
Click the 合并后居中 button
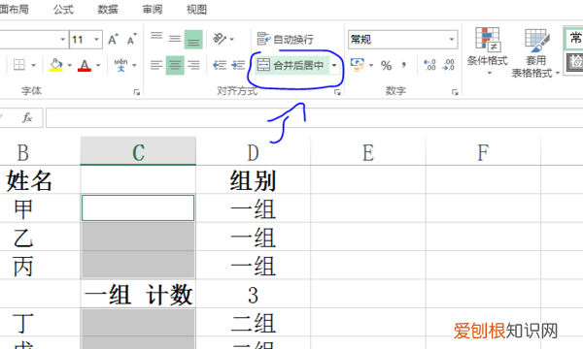coord(291,66)
